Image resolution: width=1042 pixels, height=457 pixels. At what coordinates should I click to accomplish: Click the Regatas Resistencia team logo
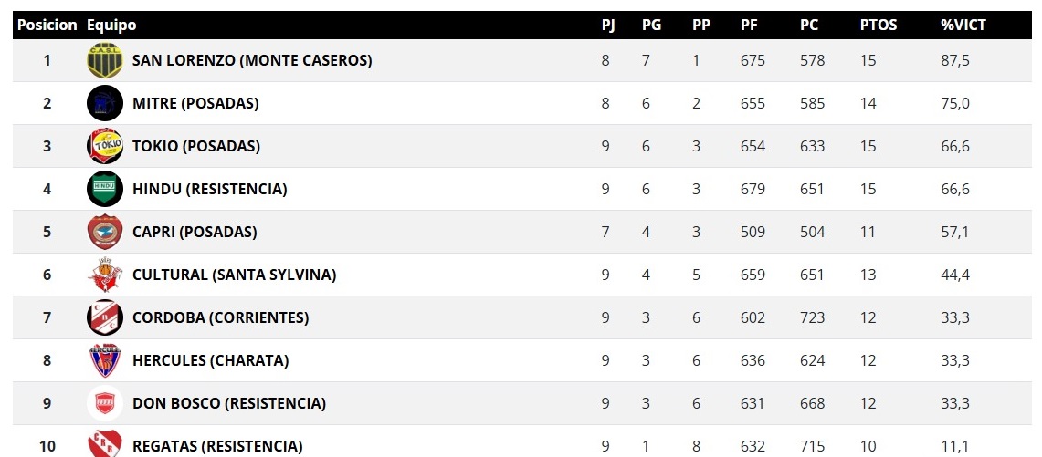[x=104, y=444]
